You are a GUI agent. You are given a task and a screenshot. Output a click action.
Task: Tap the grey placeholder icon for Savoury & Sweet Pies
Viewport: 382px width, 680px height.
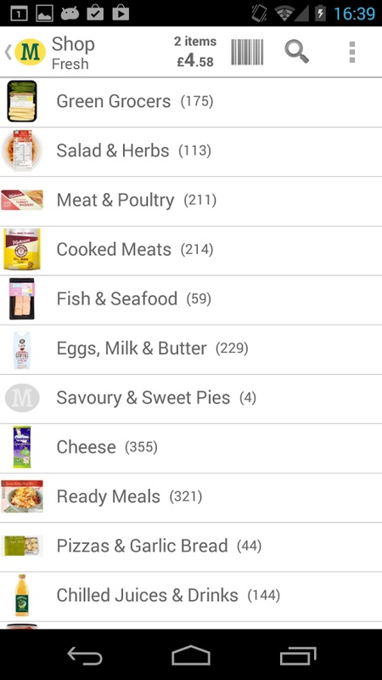22,398
